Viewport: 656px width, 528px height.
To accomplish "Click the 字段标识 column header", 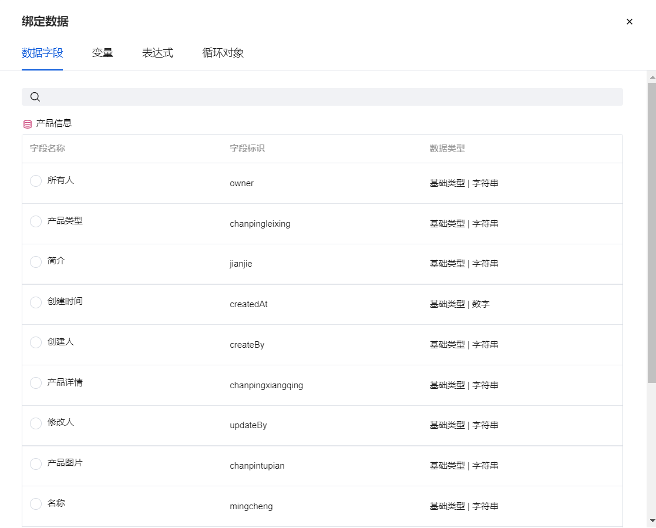I will pyautogui.click(x=247, y=148).
